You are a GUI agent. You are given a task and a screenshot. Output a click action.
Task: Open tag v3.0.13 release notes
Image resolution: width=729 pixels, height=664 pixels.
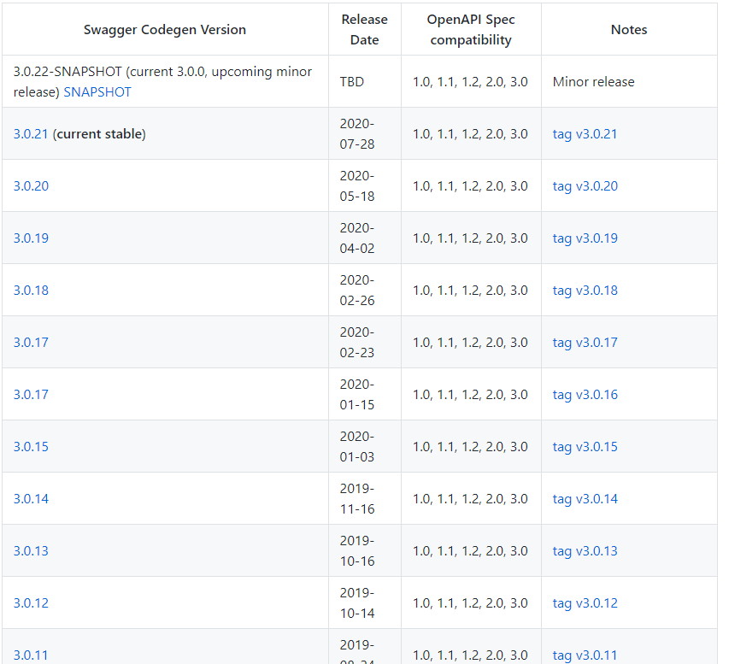point(585,550)
